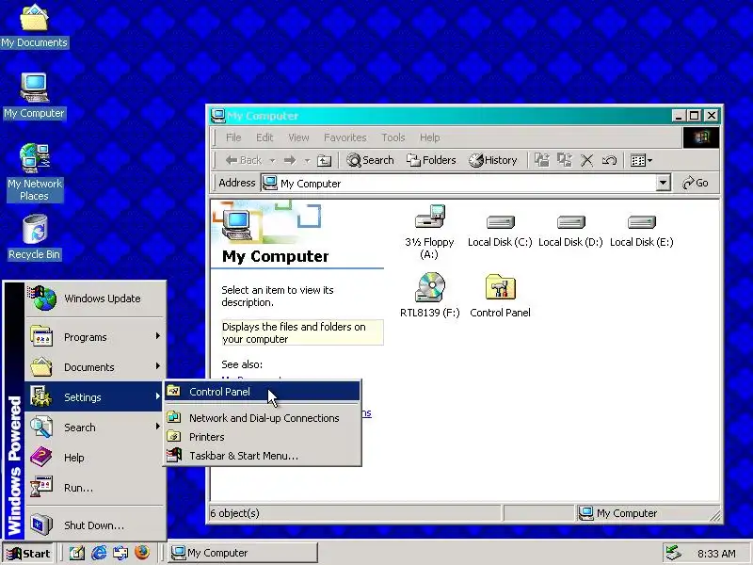The width and height of the screenshot is (753, 565).
Task: Open the File menu
Action: point(233,137)
